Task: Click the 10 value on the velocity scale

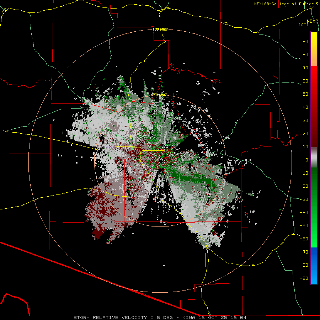Action: tap(305, 147)
